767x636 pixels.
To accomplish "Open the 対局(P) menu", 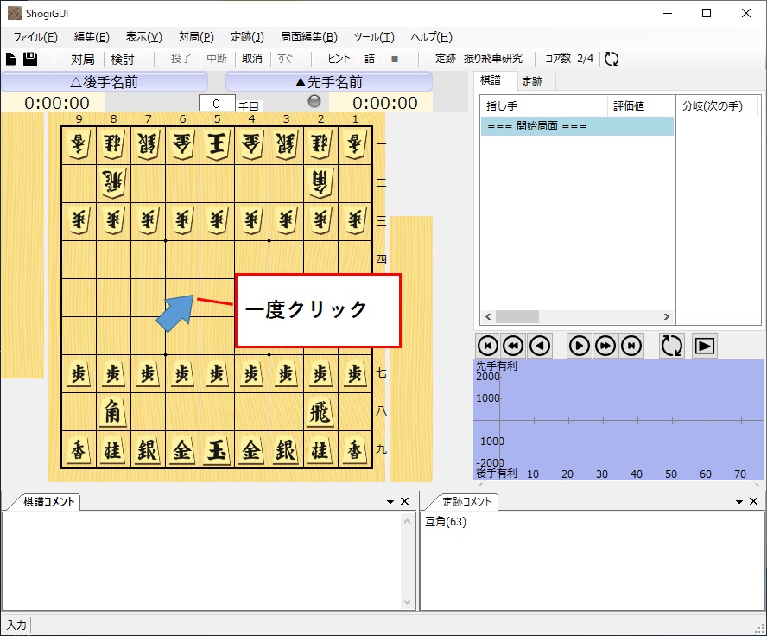I will (x=196, y=37).
